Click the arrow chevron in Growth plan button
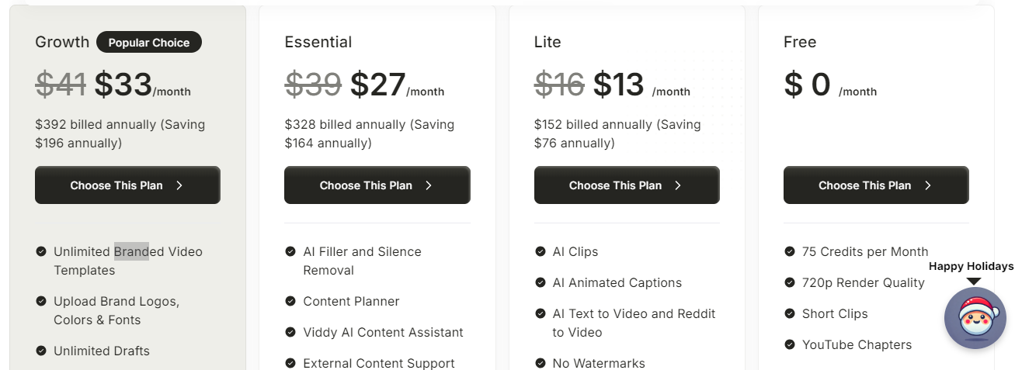This screenshot has height=370, width=1015. pos(179,185)
